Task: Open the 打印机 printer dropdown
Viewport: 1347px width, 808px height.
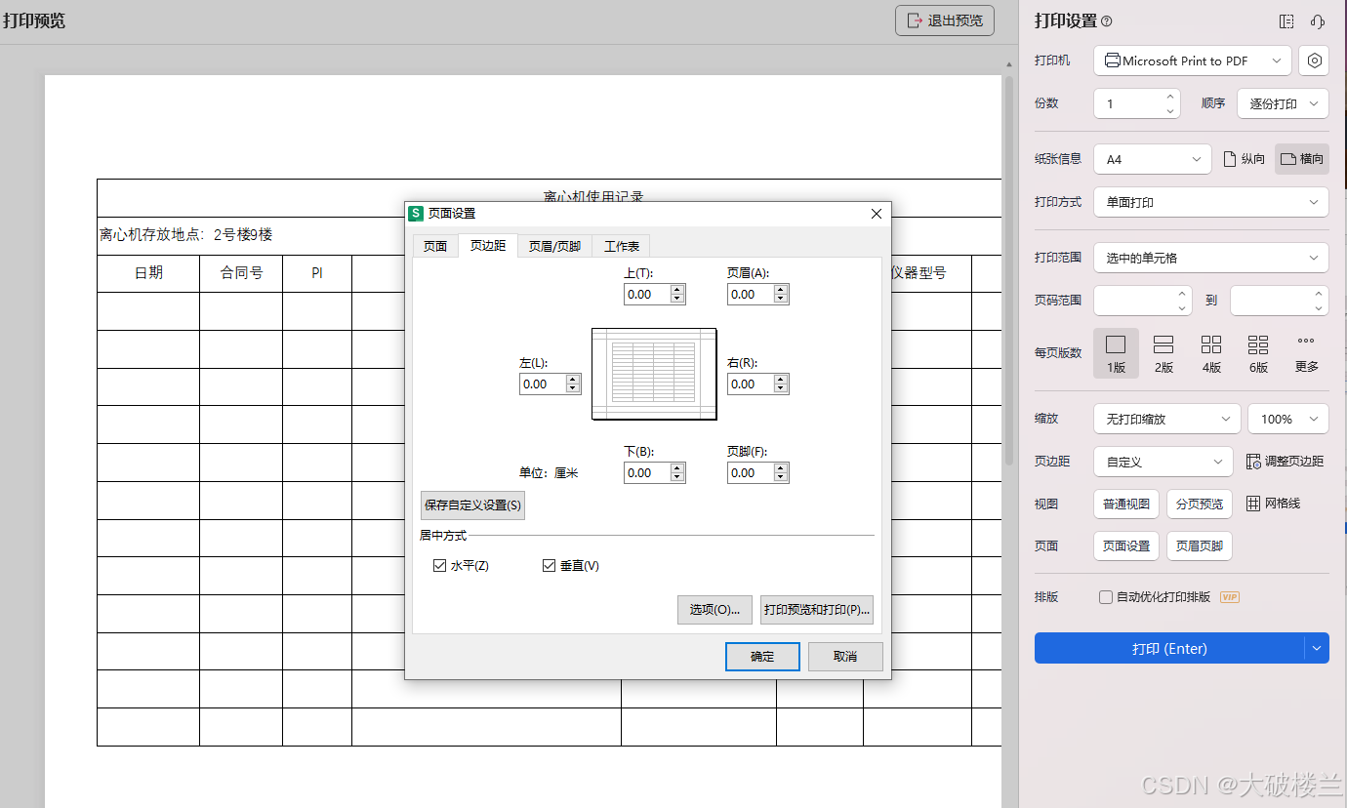Action: pos(1192,61)
